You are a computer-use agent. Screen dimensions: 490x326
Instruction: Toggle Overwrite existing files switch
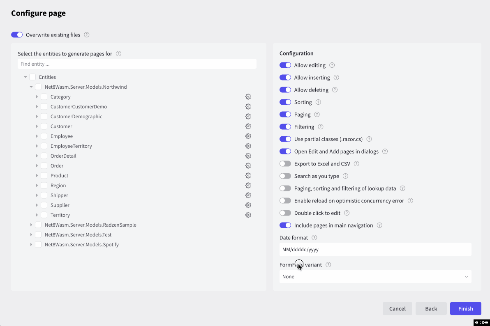[x=17, y=34]
